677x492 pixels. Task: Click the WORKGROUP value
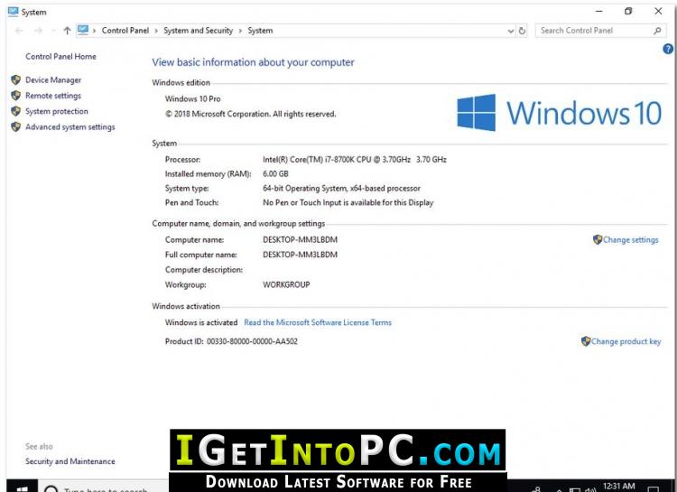(286, 284)
